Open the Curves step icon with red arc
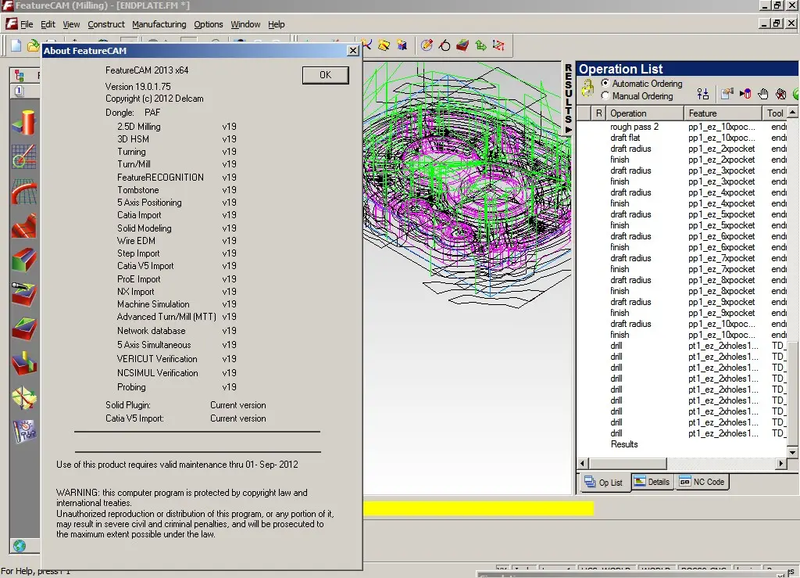This screenshot has width=800, height=578. (x=24, y=191)
